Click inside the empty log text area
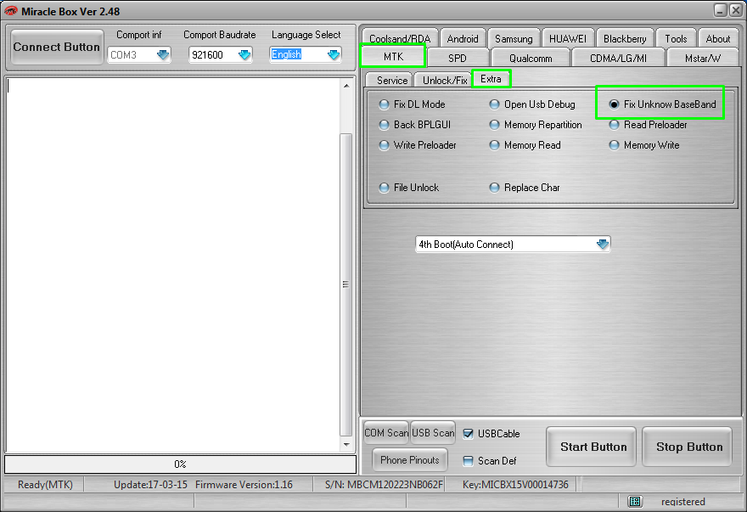The width and height of the screenshot is (747, 512). 173,265
